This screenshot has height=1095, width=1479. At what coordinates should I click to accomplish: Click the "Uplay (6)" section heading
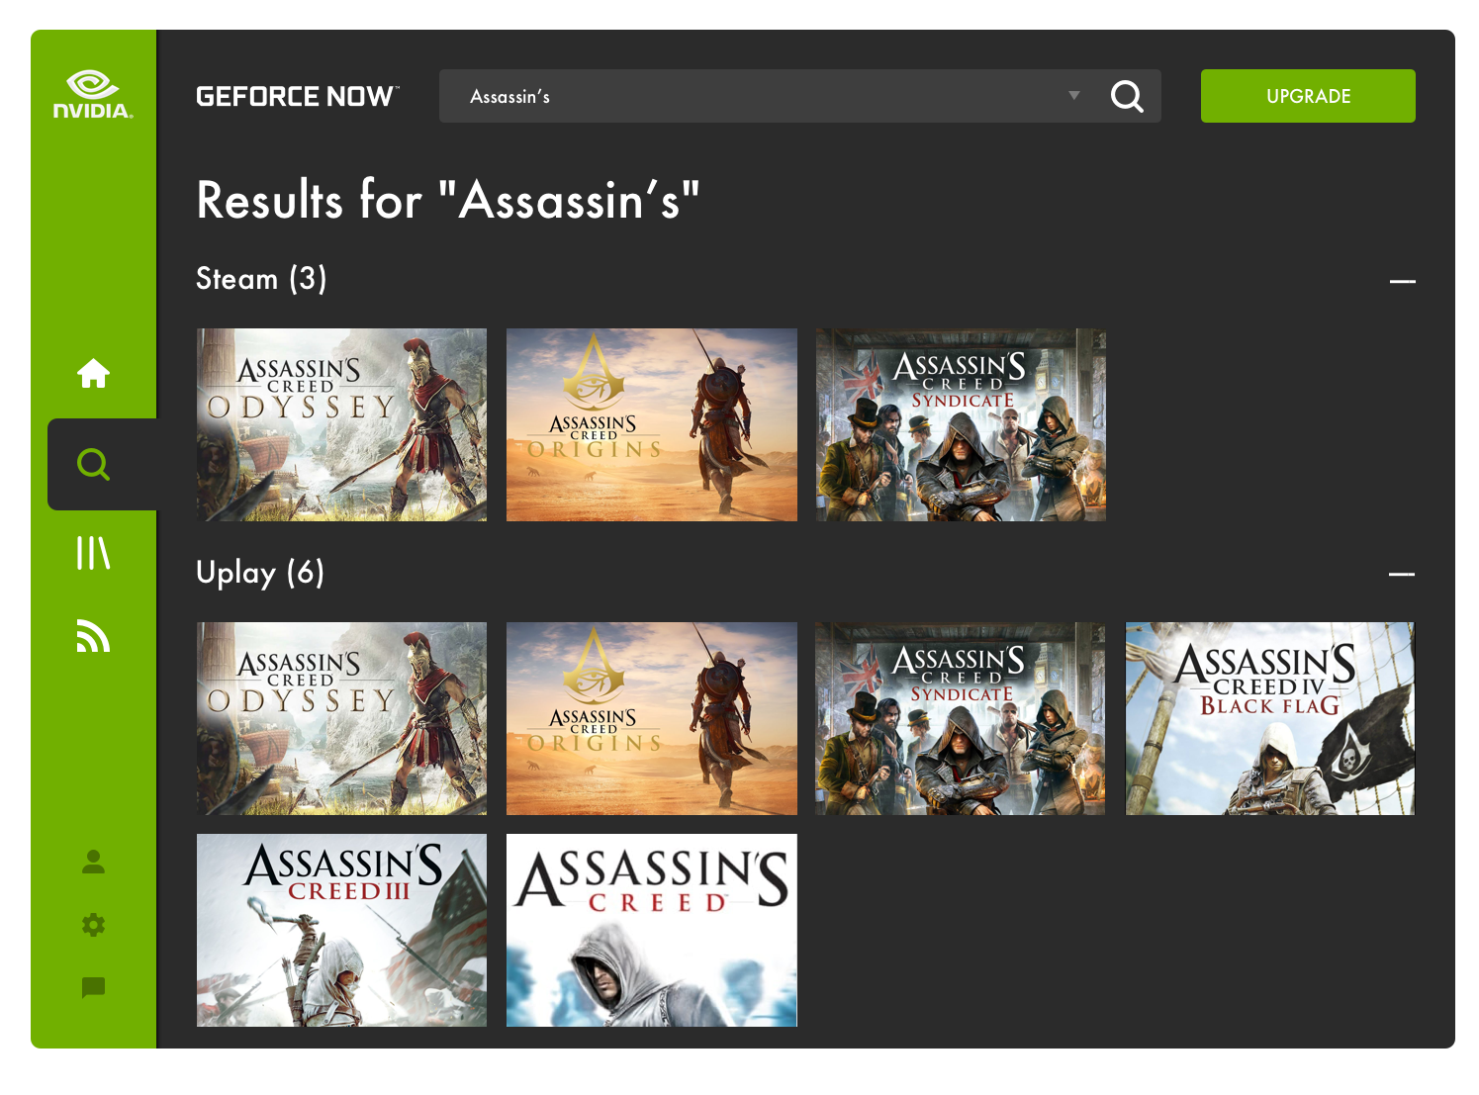[260, 573]
